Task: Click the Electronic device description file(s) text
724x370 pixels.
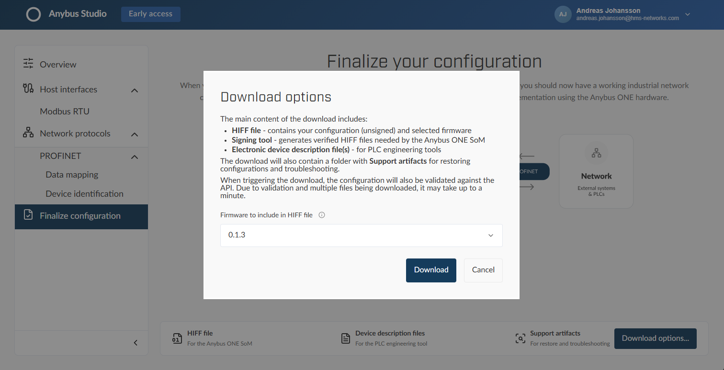Action: tap(291, 149)
